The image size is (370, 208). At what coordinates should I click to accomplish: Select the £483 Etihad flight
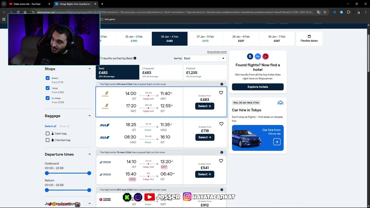205,106
